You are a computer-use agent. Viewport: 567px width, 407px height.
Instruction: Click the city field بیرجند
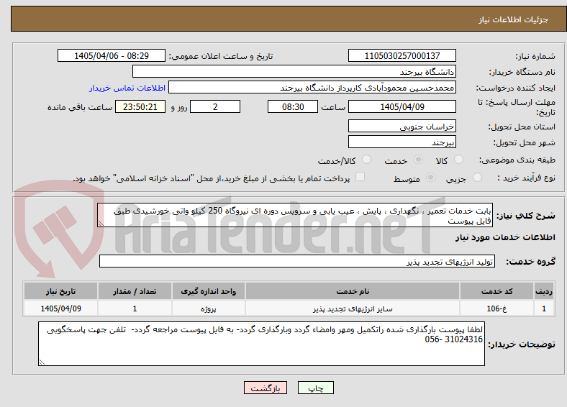[x=402, y=142]
